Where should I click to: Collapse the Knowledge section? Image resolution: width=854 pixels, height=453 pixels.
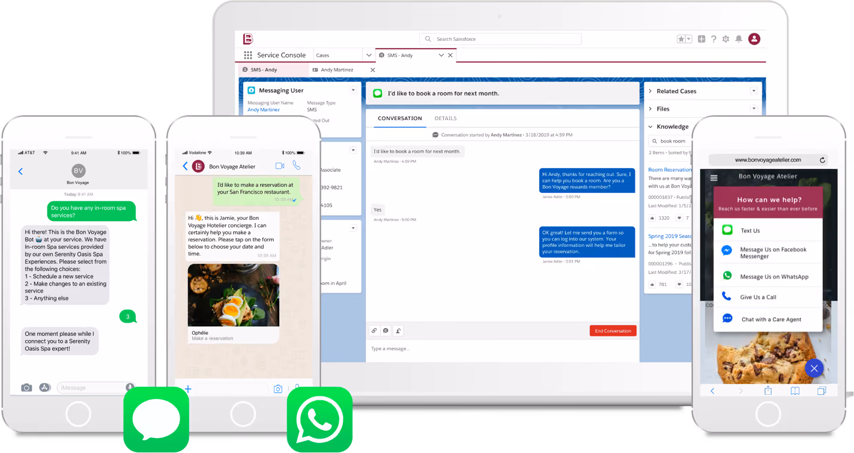(650, 127)
